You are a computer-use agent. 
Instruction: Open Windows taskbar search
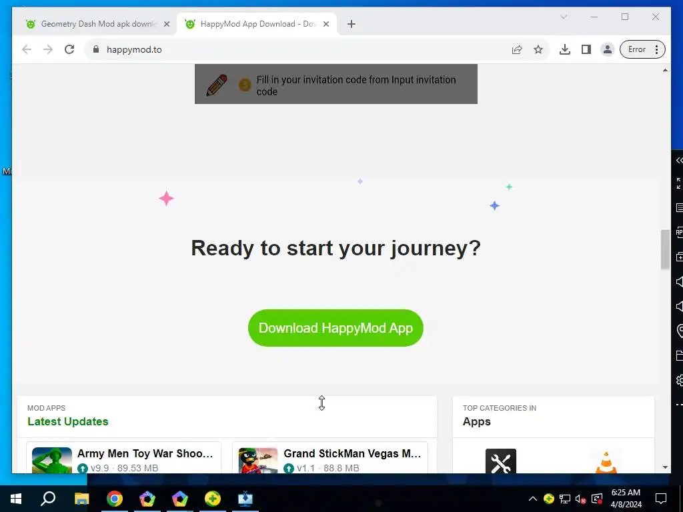click(x=48, y=499)
